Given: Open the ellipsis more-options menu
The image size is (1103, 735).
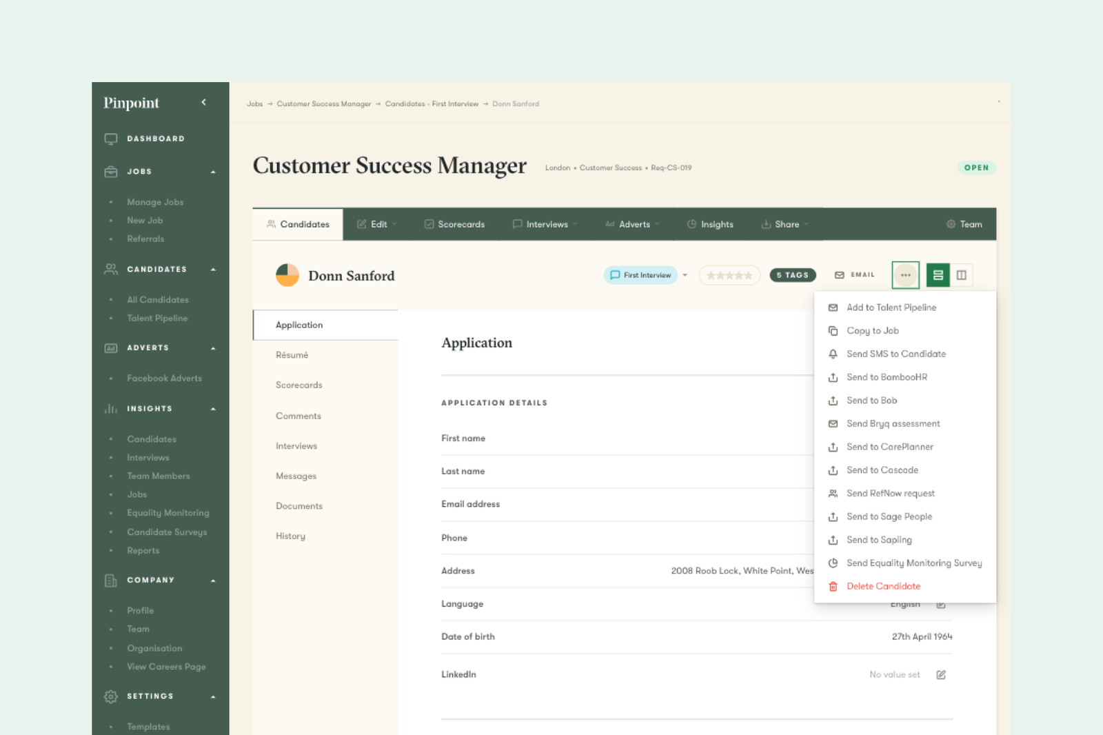Looking at the screenshot, I should [x=906, y=274].
